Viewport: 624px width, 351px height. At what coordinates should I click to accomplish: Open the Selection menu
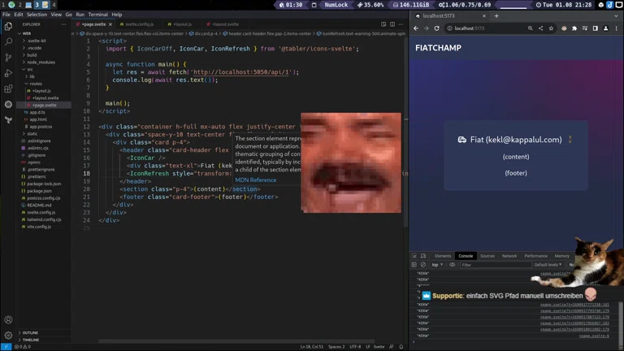tap(37, 15)
